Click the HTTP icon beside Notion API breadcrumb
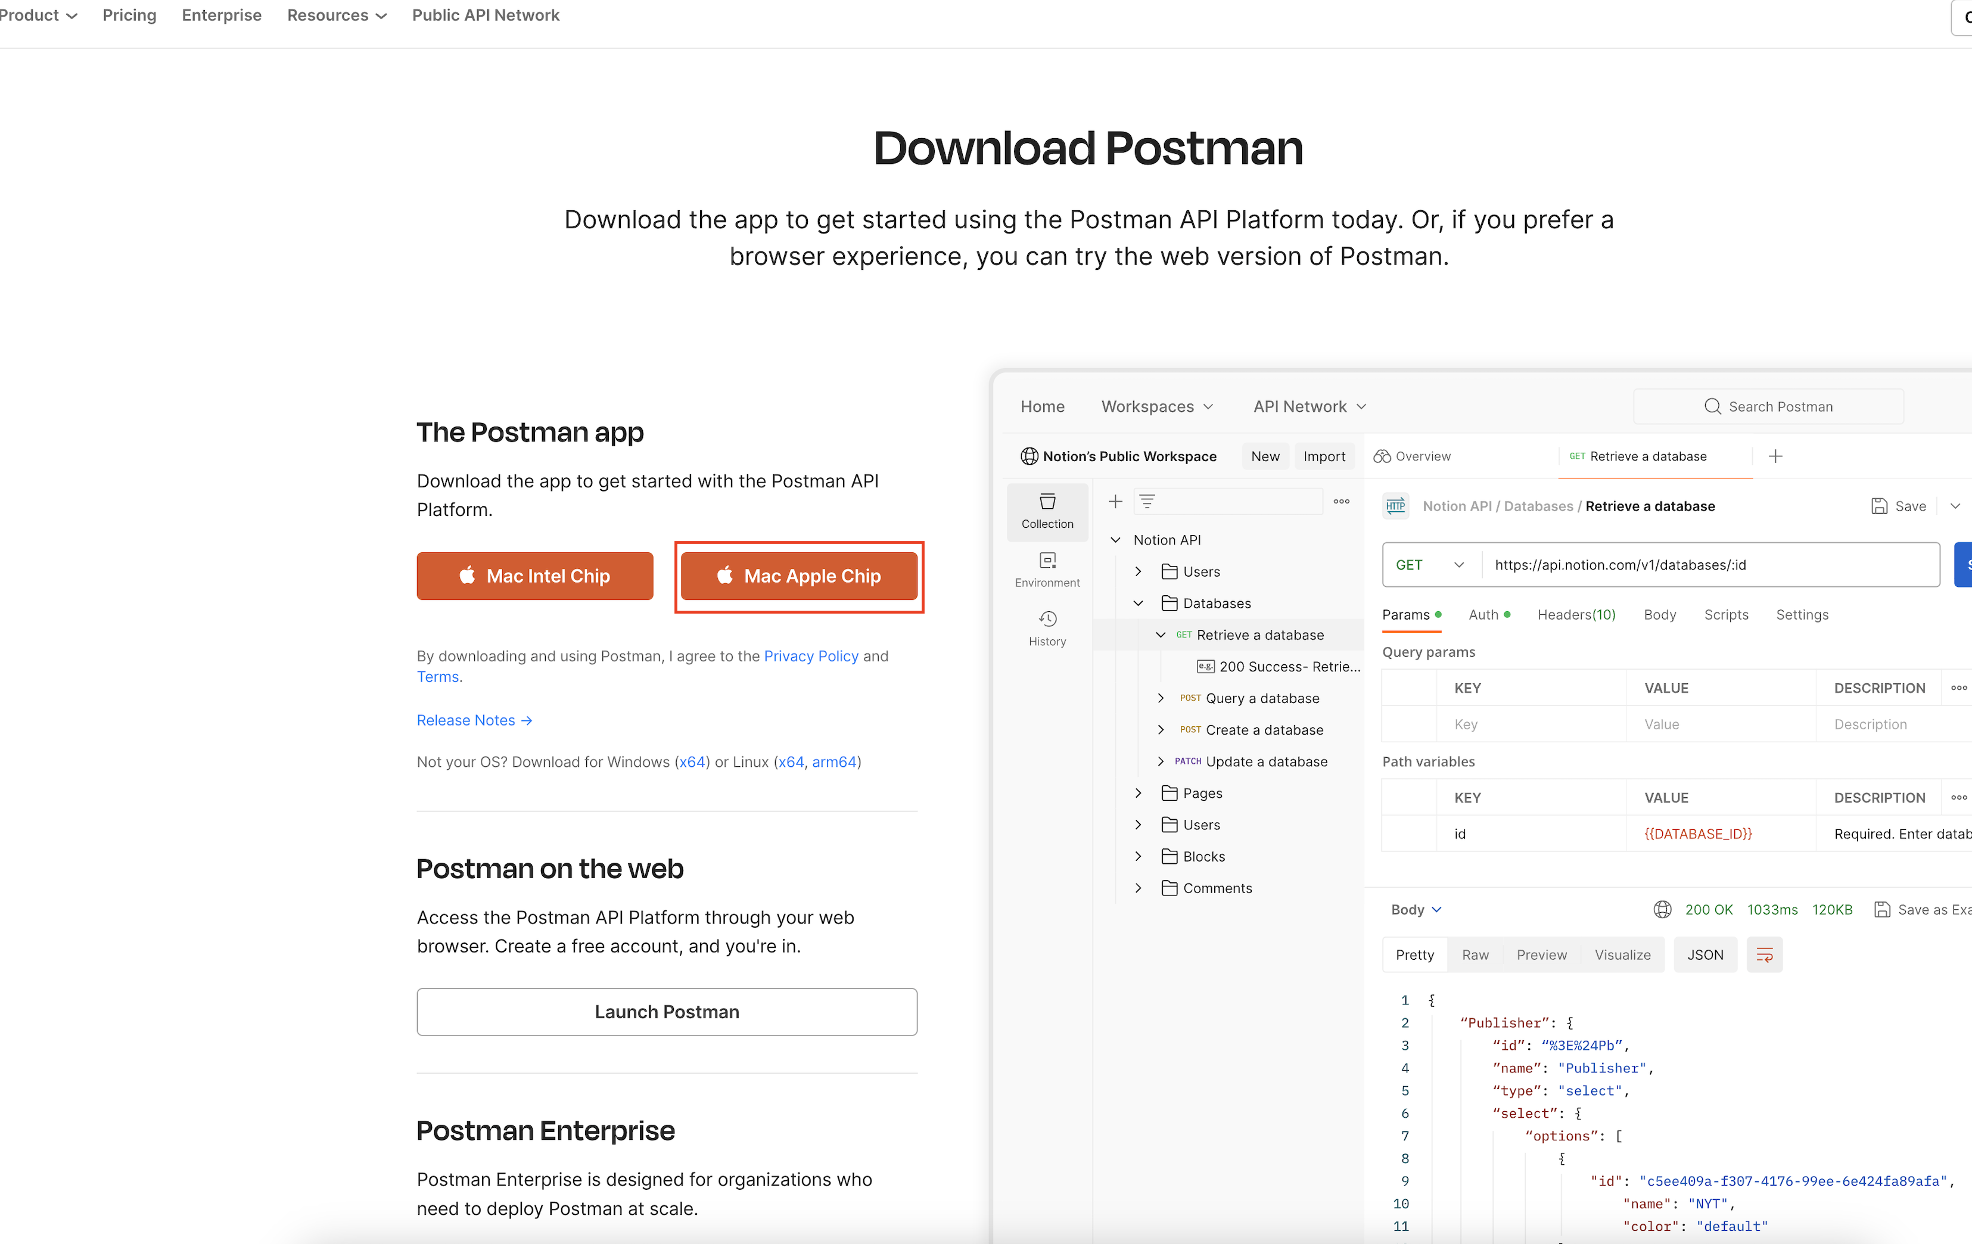The height and width of the screenshot is (1244, 1972). point(1395,506)
